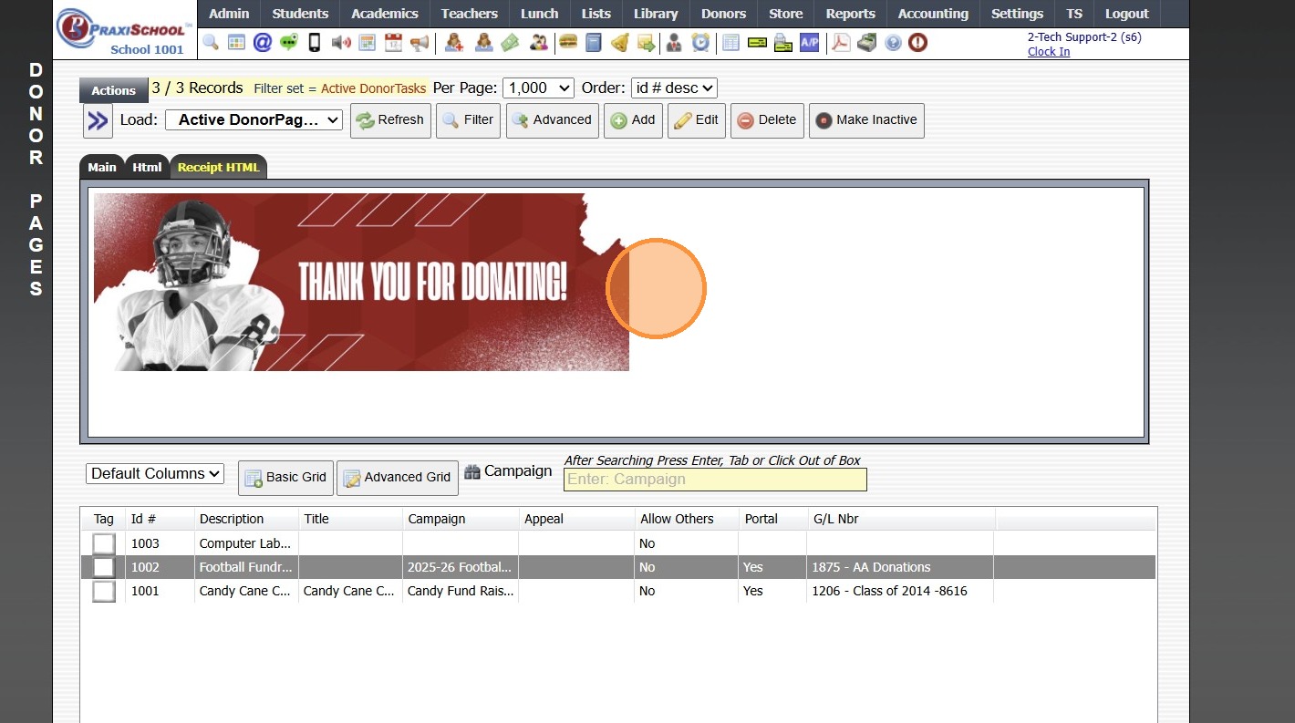Screen dimensions: 1295x723
Task: Open the Actions menu button
Action: click(x=113, y=90)
